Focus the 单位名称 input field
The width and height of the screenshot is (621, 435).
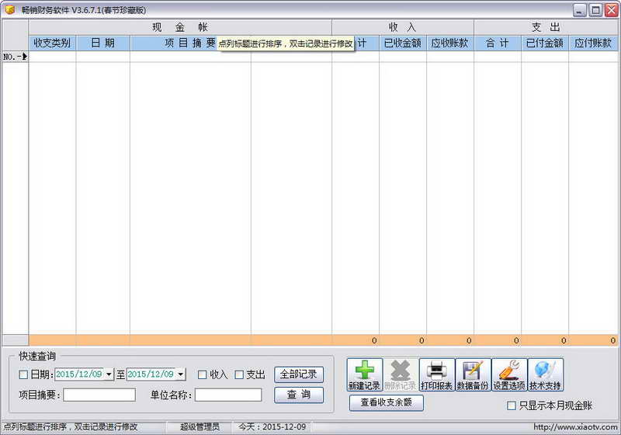click(x=228, y=395)
